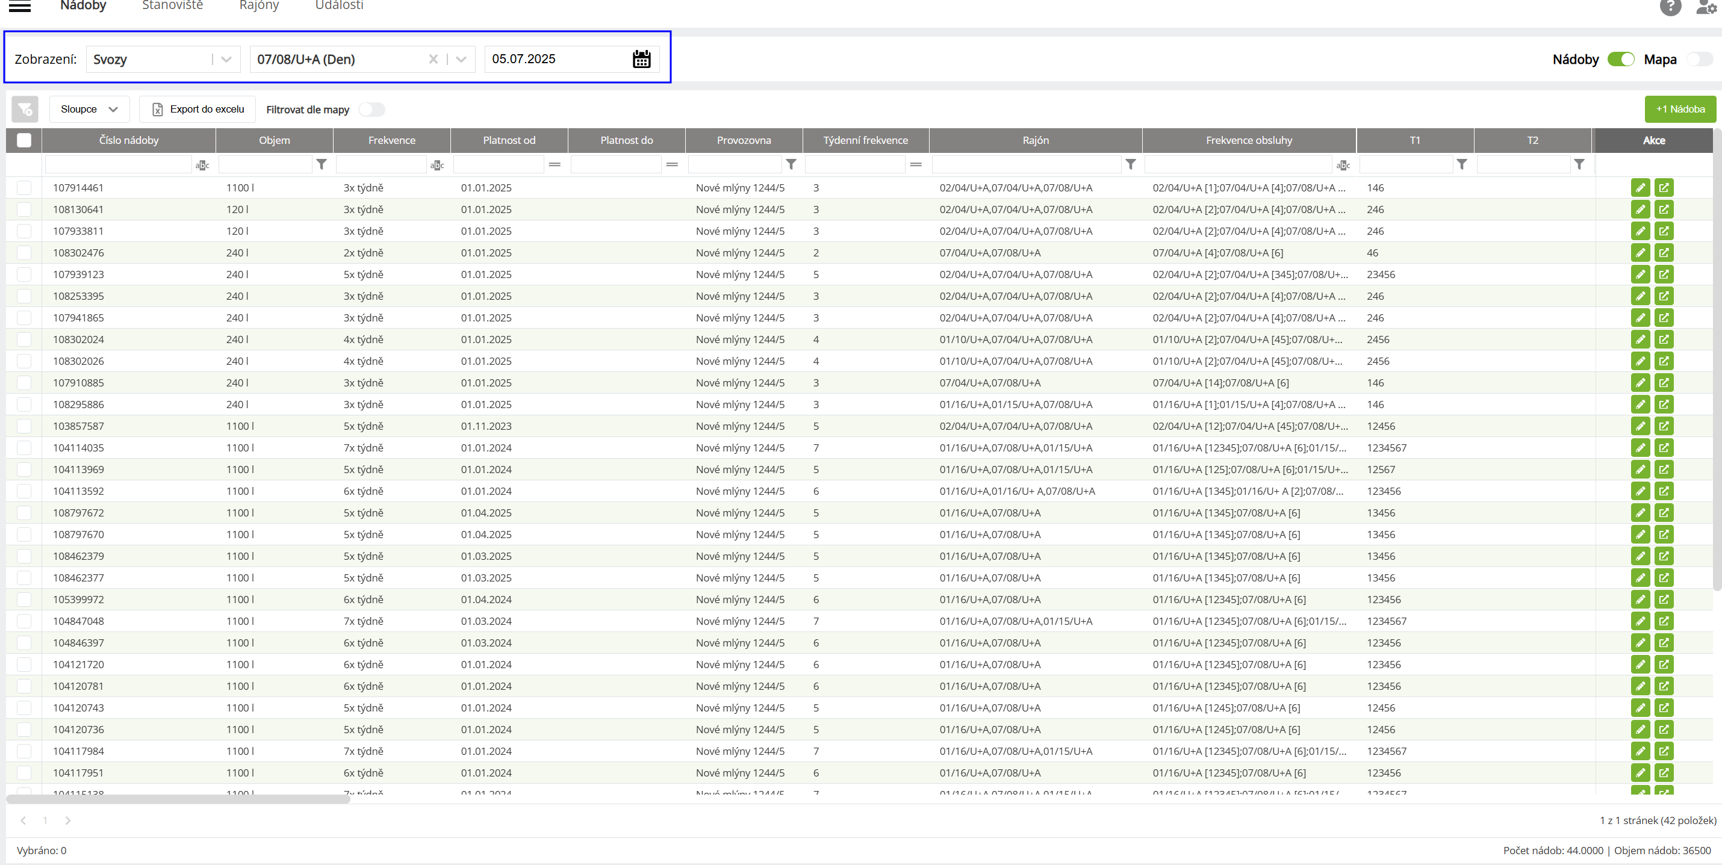Edit container 107914461 with pencil icon

(x=1640, y=188)
